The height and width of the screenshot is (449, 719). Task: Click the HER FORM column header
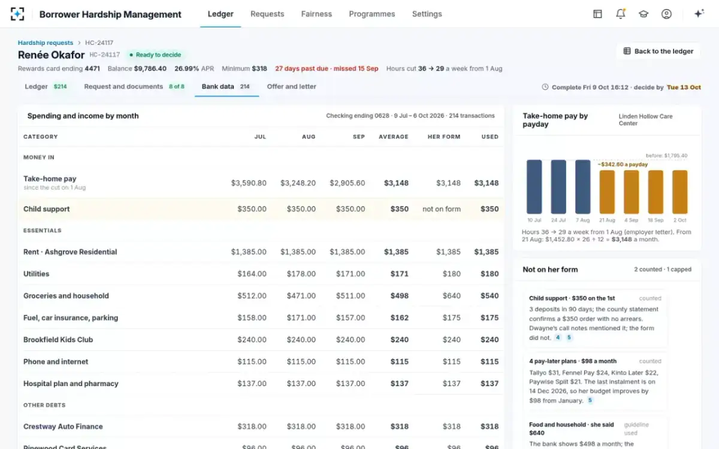coord(444,137)
